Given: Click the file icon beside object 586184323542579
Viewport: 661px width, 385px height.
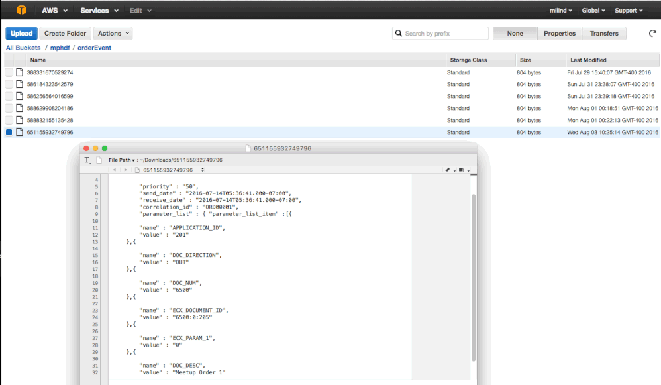Looking at the screenshot, I should (x=19, y=84).
